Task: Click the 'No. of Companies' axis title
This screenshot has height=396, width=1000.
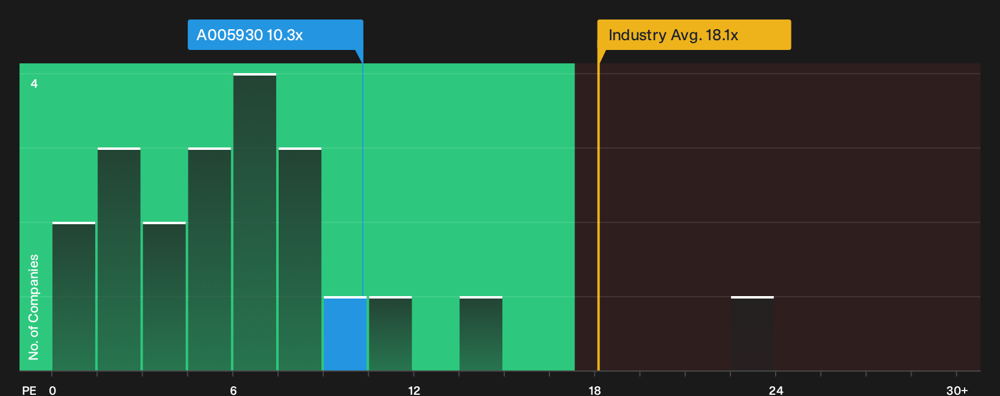Action: [34, 307]
